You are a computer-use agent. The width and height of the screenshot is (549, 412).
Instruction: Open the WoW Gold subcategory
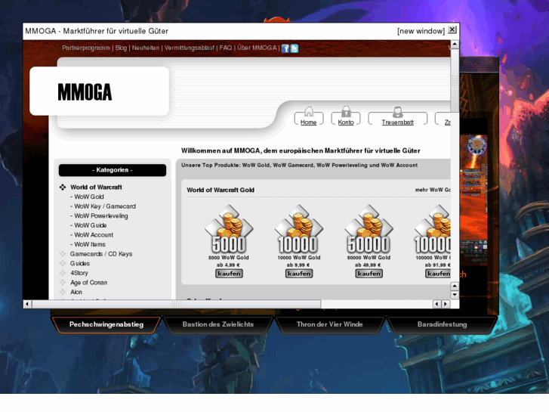(89, 197)
